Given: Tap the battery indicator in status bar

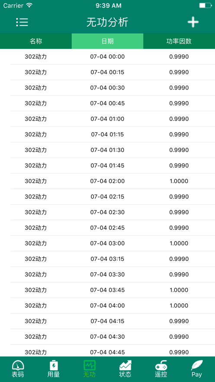Looking at the screenshot, I should 205,5.
